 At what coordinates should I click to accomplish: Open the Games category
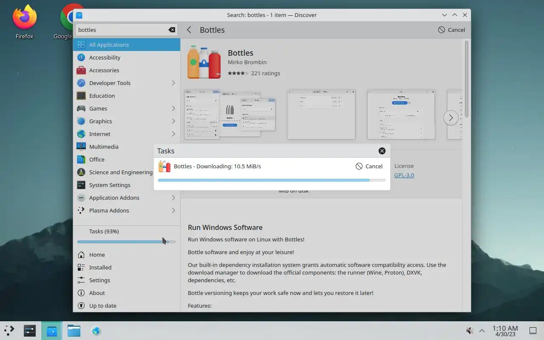[127, 108]
